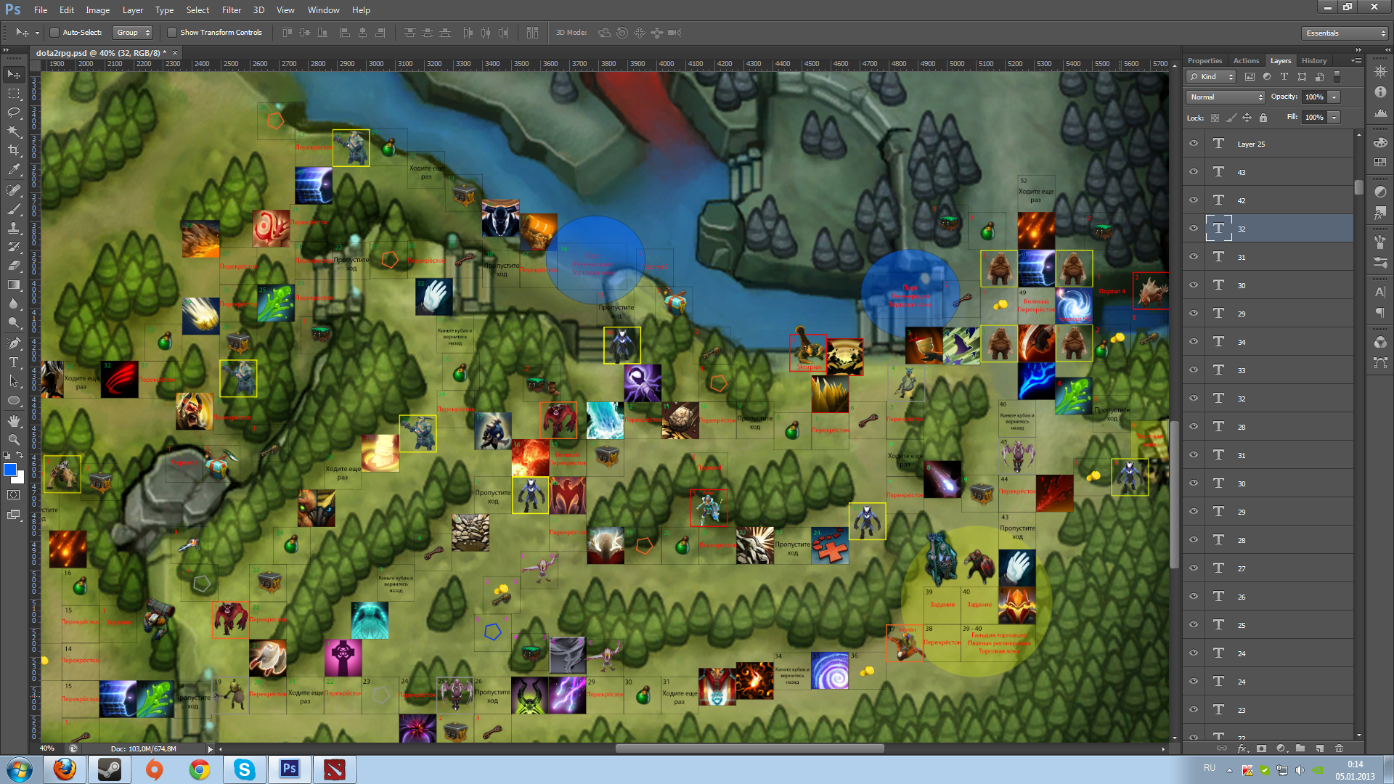Open the status bar info arrow
The height and width of the screenshot is (784, 1394).
[x=211, y=749]
